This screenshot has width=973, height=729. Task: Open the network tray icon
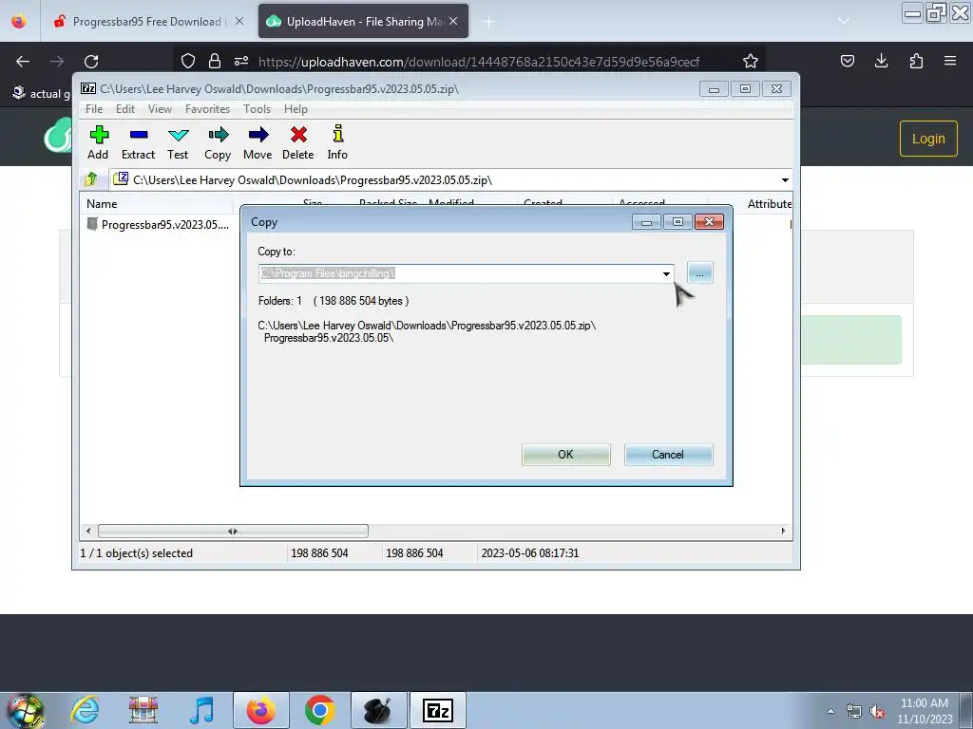[x=854, y=711]
